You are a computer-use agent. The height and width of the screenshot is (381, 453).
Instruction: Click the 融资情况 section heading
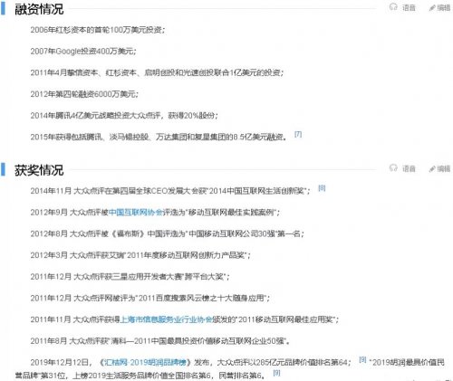39,9
